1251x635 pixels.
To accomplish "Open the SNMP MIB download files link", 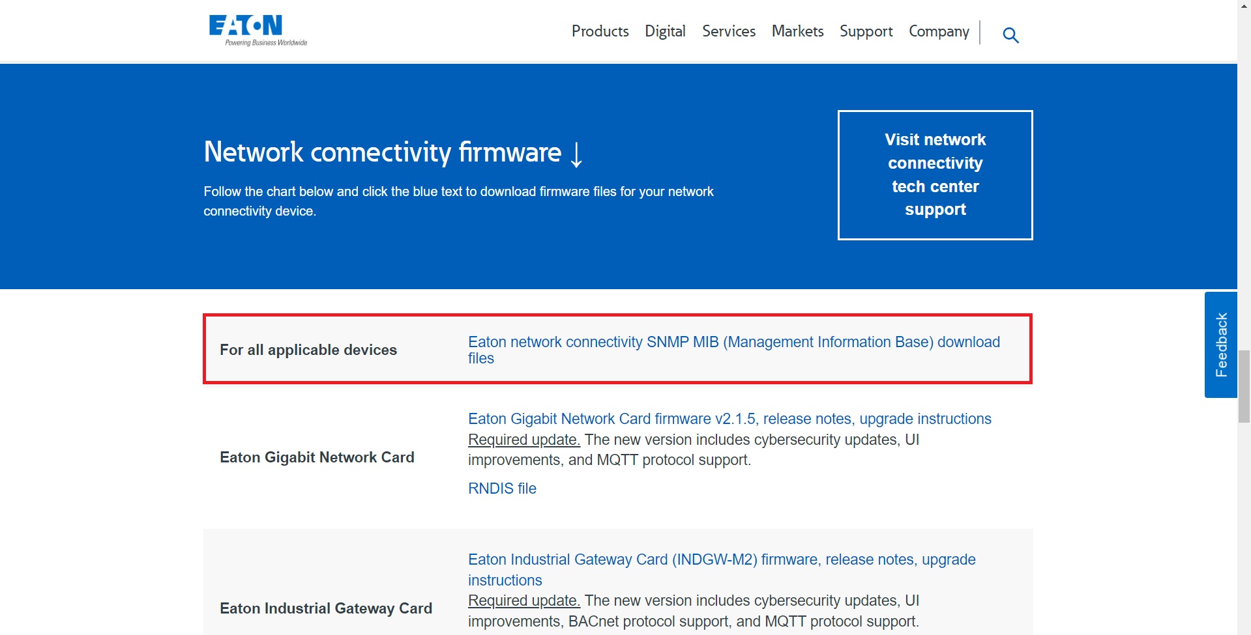I will [x=733, y=343].
